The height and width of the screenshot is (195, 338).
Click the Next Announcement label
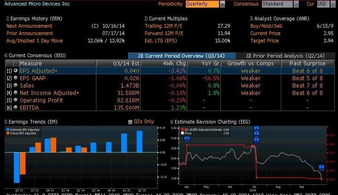(30, 26)
